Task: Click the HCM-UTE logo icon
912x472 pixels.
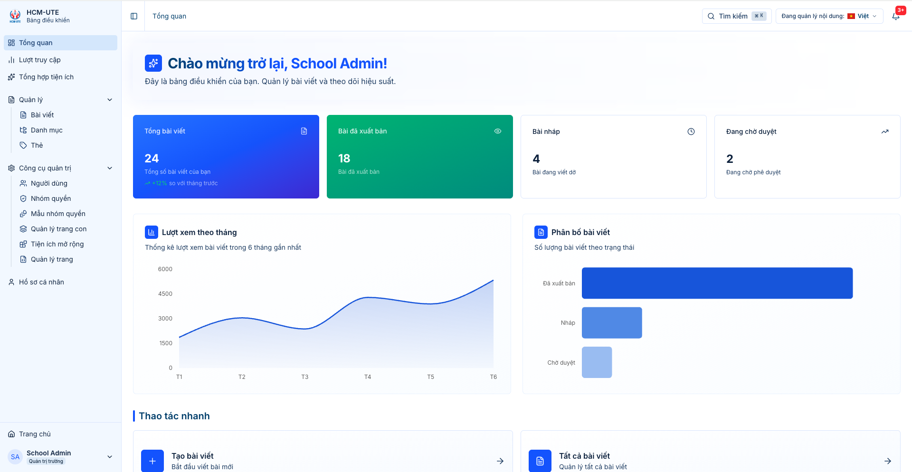Action: tap(15, 16)
